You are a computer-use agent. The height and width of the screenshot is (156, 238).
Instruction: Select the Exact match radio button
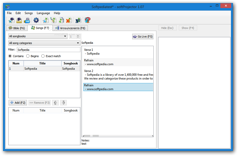tap(43, 56)
